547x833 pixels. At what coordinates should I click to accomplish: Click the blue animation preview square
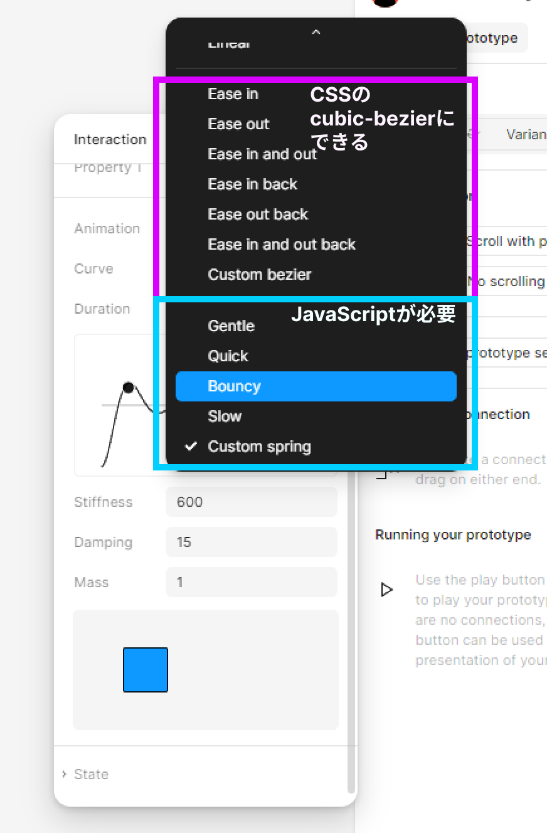pyautogui.click(x=146, y=670)
